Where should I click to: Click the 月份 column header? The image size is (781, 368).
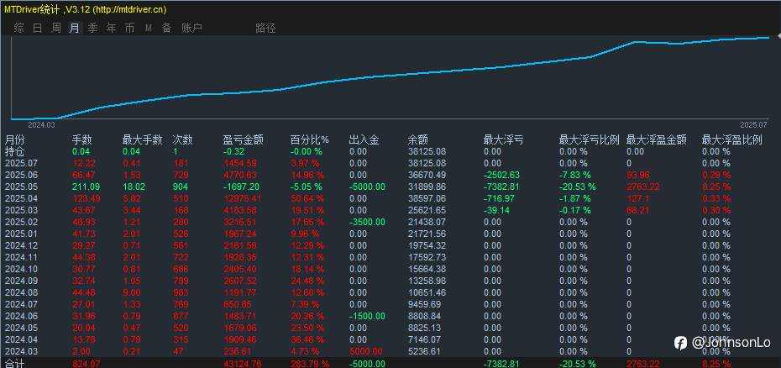point(14,140)
